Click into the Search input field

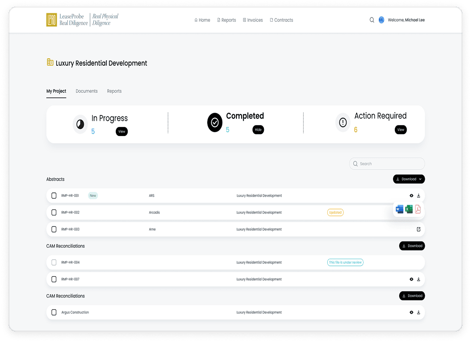[387, 163]
